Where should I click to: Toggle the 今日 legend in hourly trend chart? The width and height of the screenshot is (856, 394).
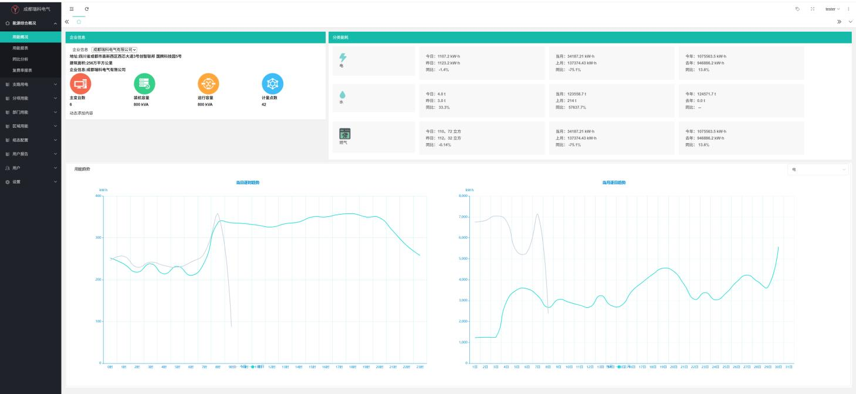[243, 366]
